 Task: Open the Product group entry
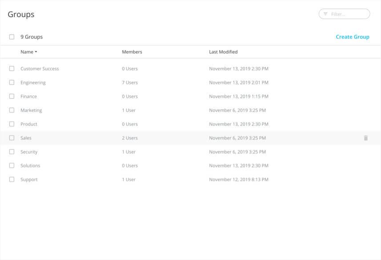pos(28,124)
